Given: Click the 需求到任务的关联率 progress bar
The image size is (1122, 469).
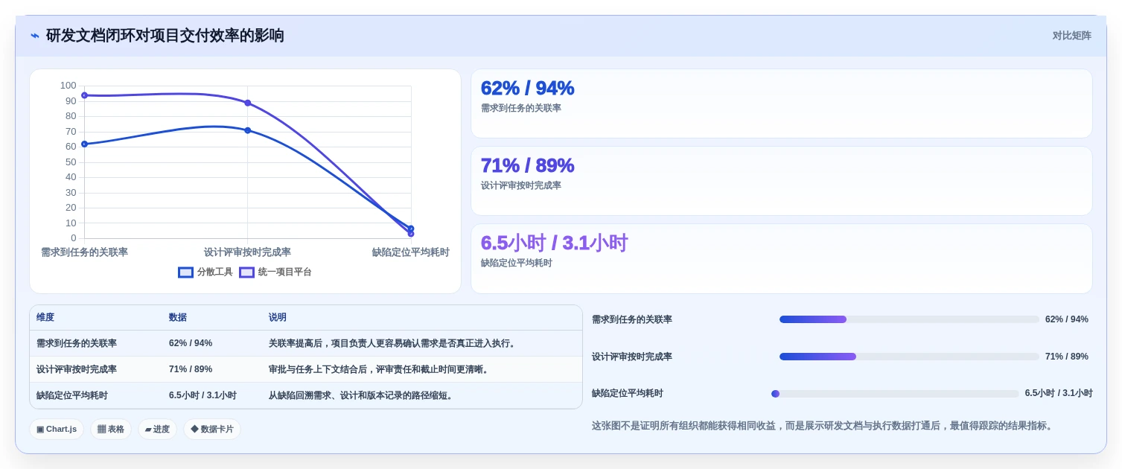Looking at the screenshot, I should click(909, 319).
